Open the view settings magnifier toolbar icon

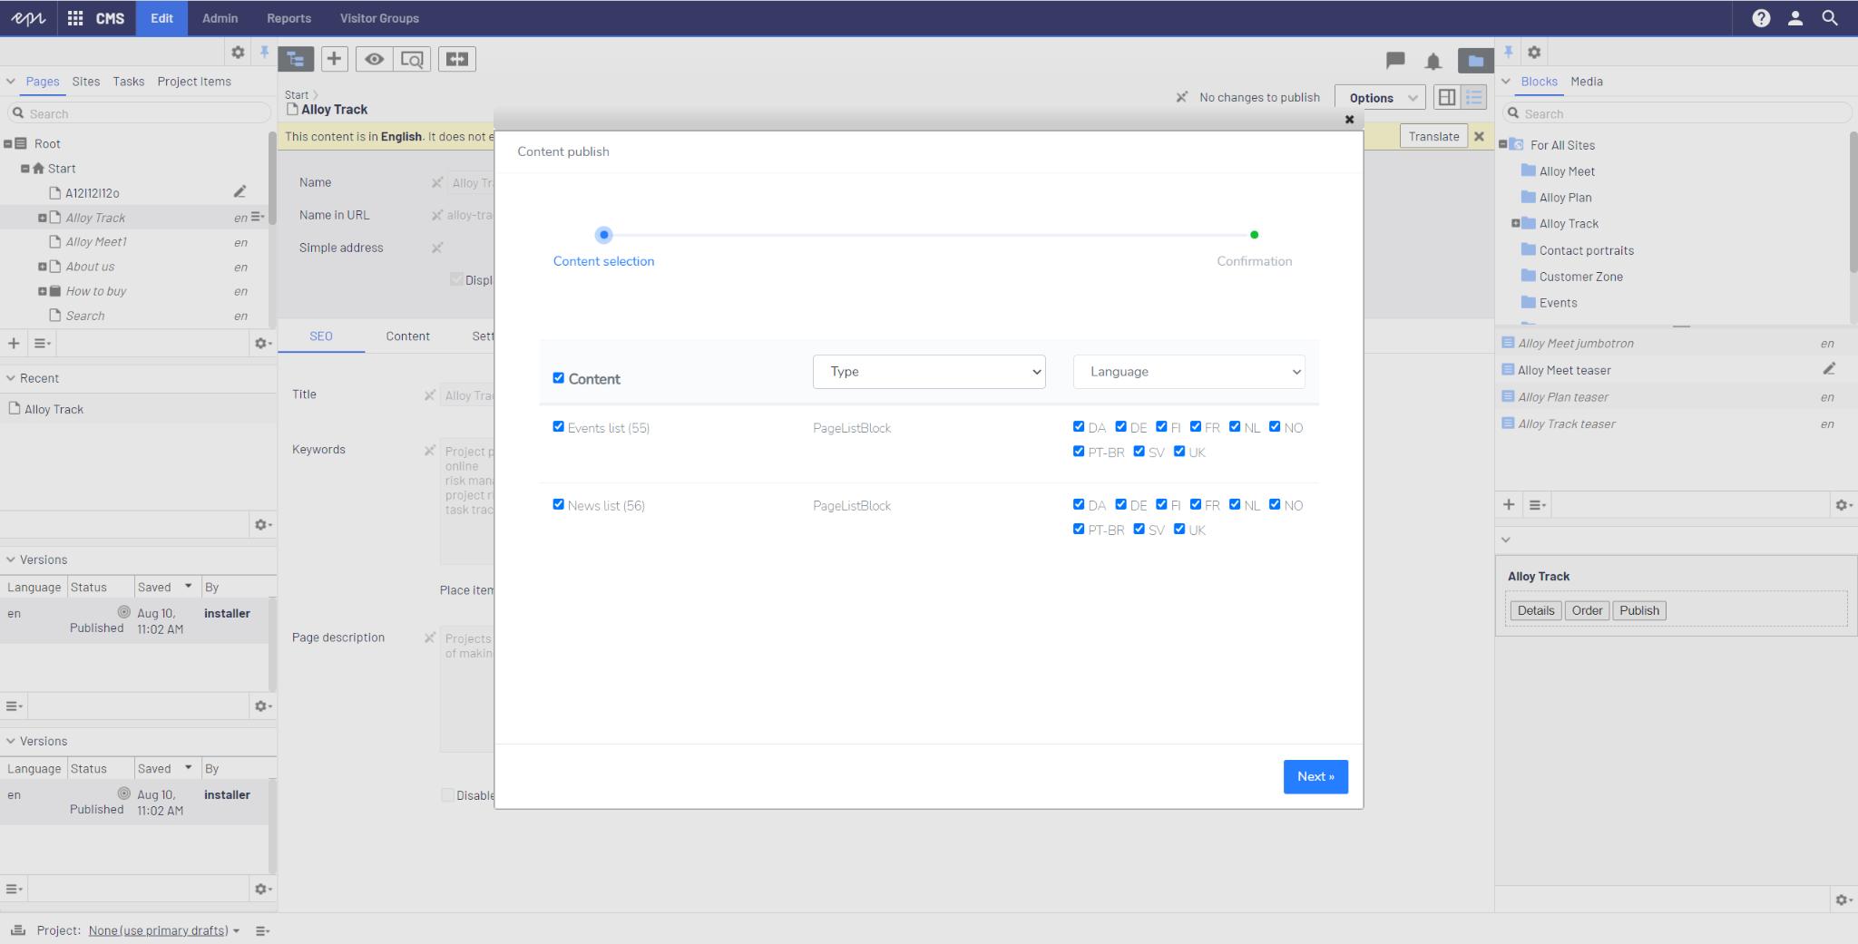(412, 59)
